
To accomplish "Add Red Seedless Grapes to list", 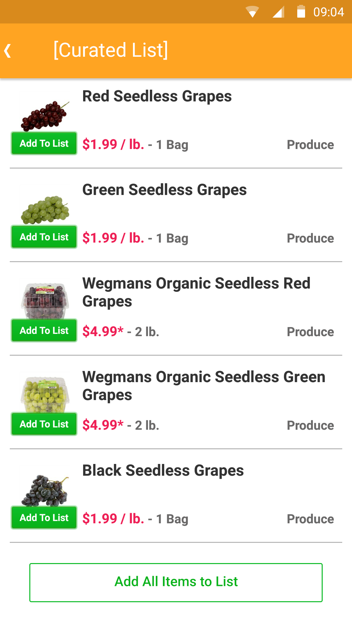I will coord(44,143).
